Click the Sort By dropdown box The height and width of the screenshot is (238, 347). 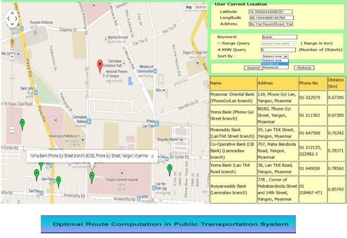pyautogui.click(x=275, y=56)
